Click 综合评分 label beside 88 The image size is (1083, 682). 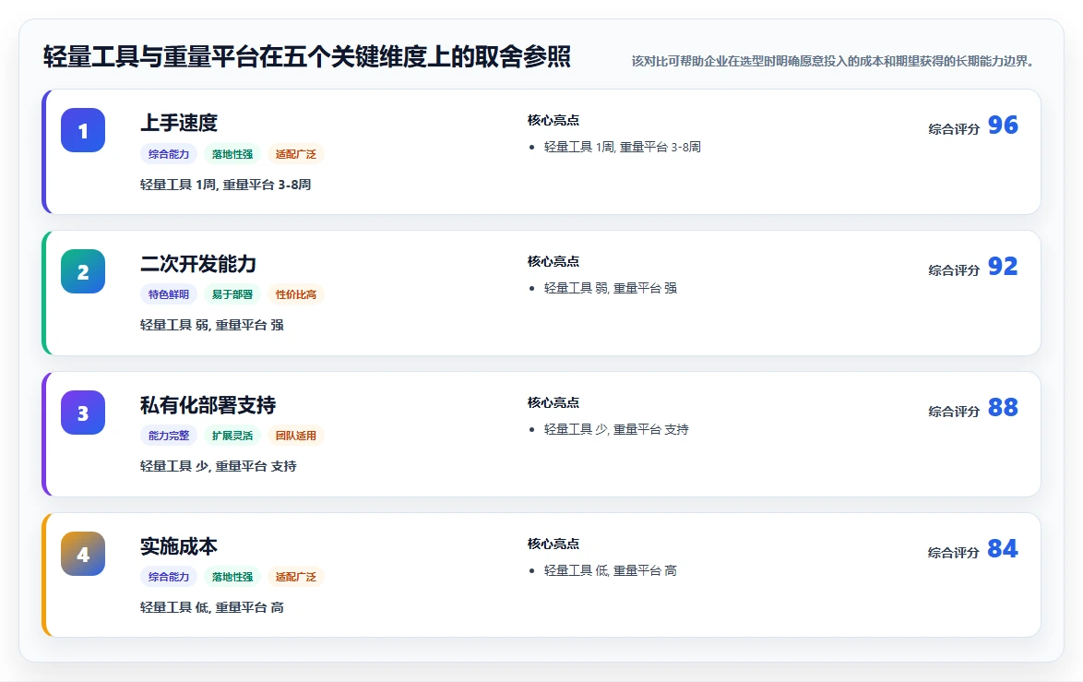coord(954,412)
